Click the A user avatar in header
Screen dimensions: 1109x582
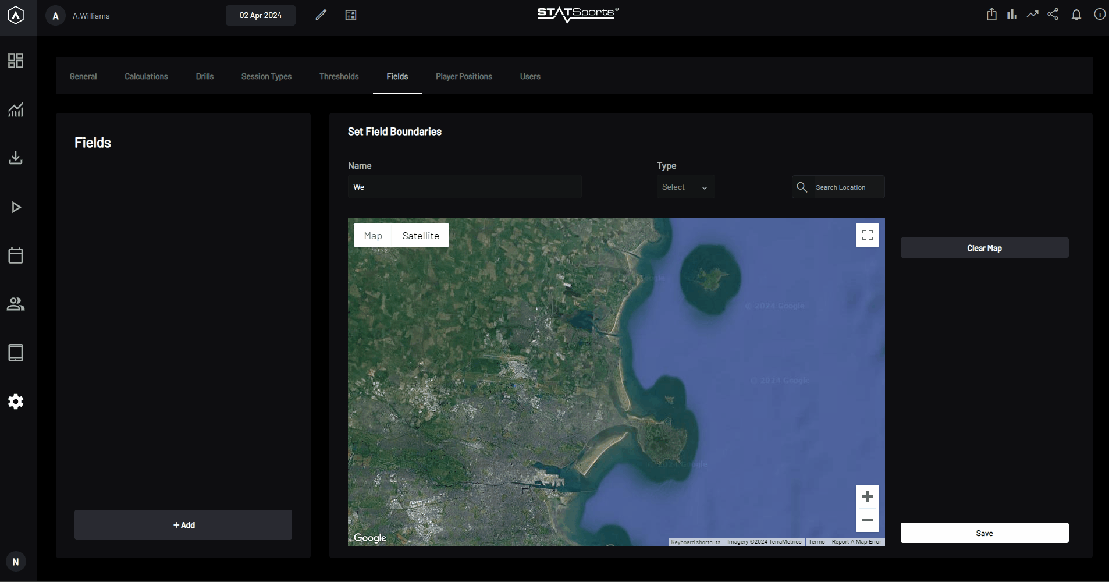55,16
